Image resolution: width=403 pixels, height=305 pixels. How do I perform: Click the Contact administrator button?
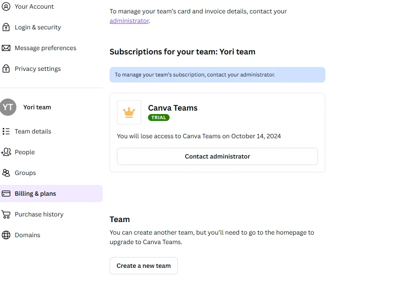click(x=217, y=156)
